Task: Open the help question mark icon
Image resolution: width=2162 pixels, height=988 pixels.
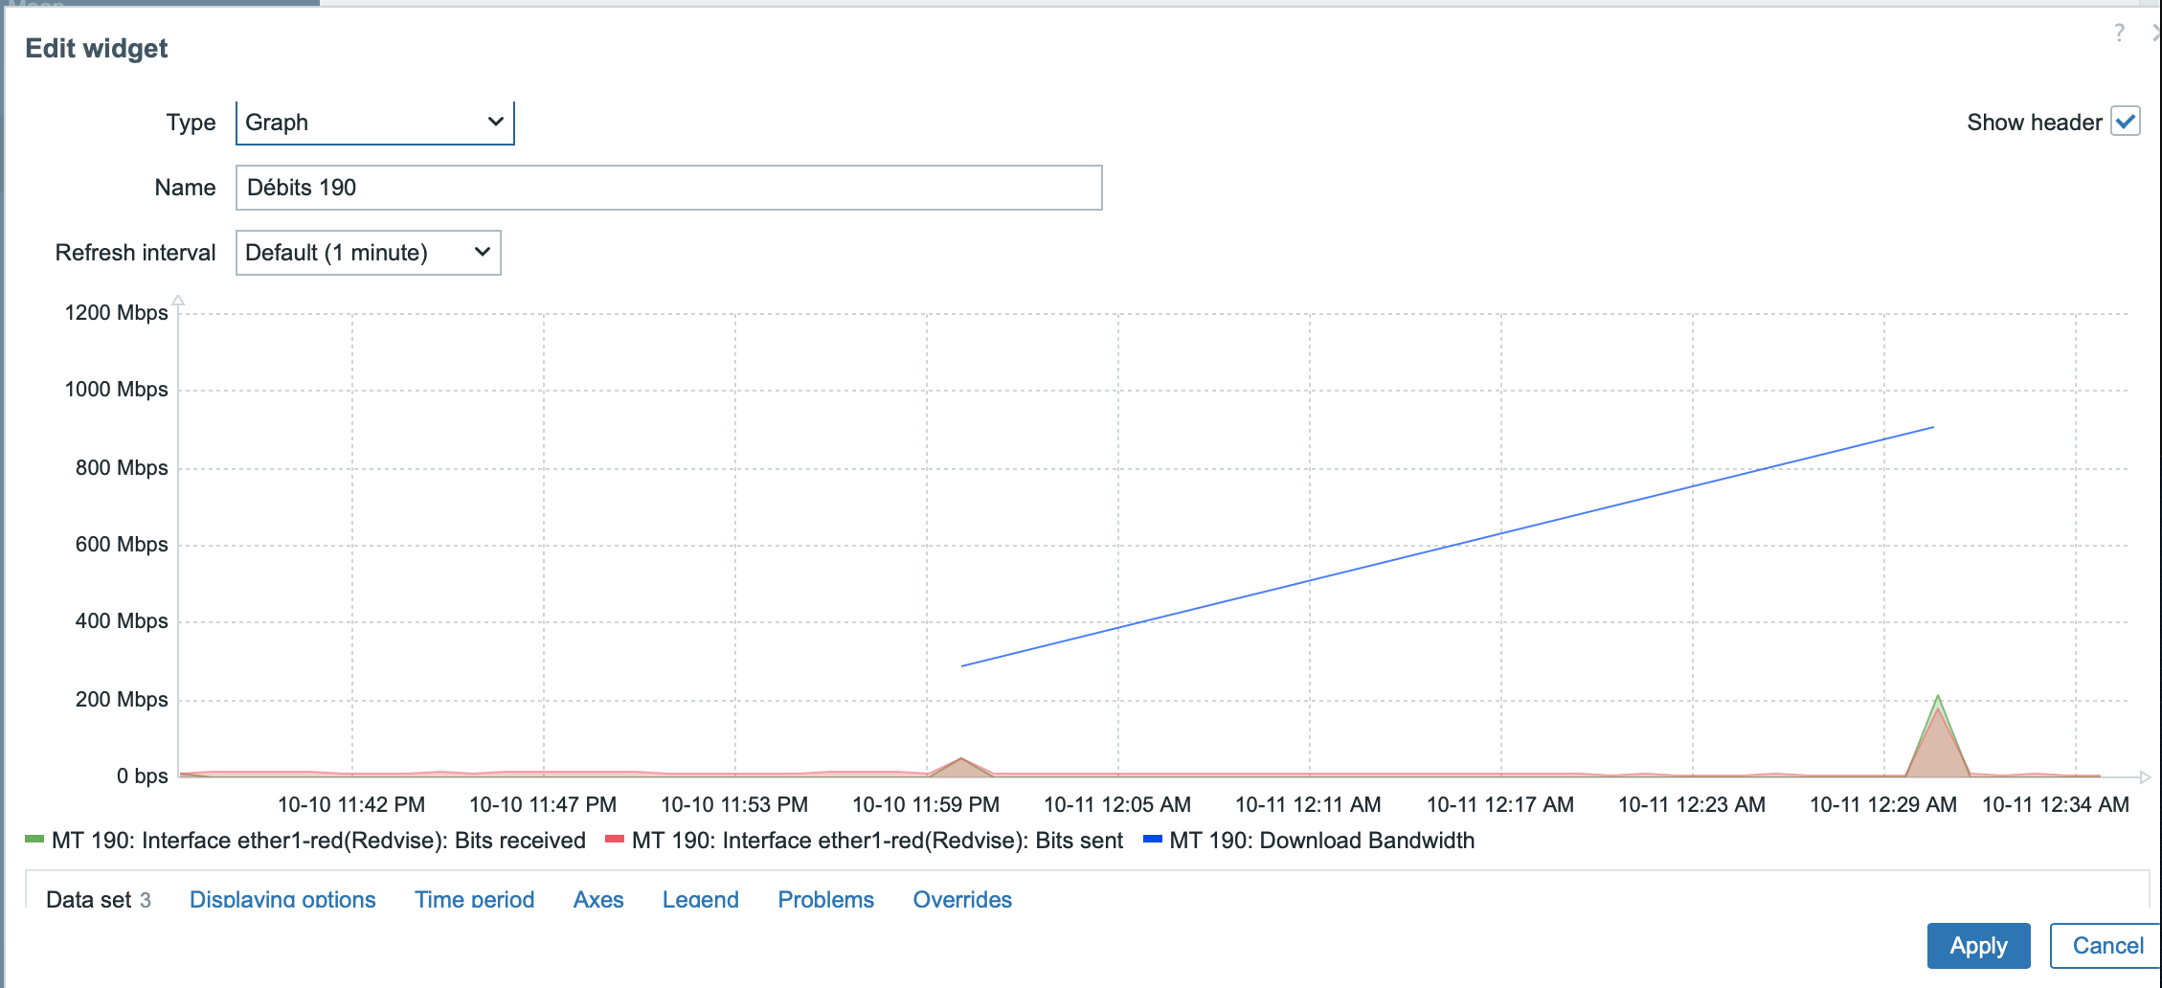Action: (2119, 34)
